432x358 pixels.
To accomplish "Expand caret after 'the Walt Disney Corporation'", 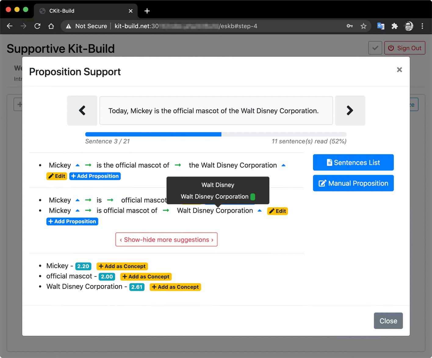I will (x=283, y=165).
